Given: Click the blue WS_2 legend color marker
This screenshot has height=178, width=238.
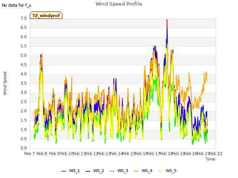Looking at the screenshot, I should click(88, 171).
